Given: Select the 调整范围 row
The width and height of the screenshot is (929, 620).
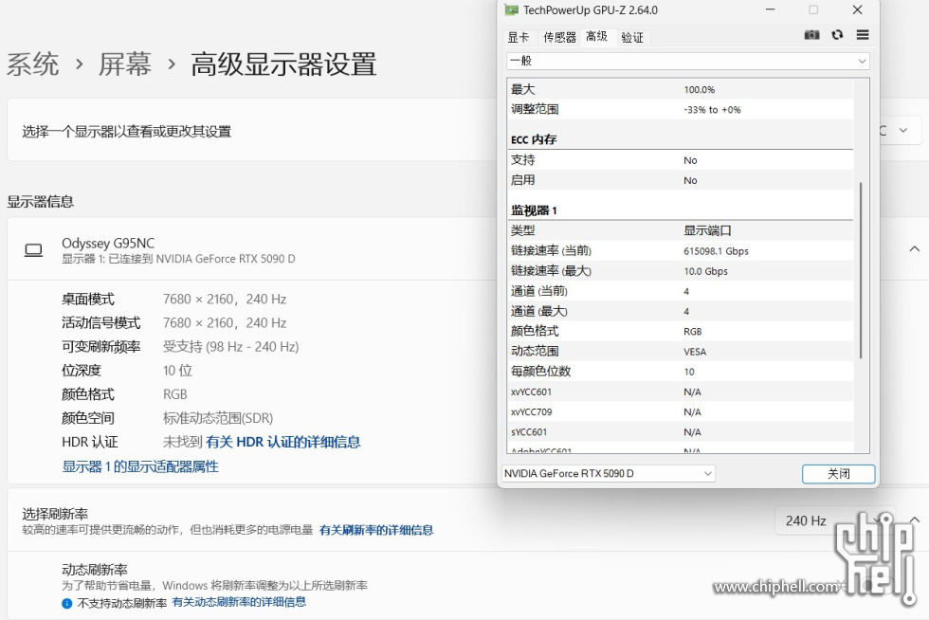Looking at the screenshot, I should tap(681, 109).
